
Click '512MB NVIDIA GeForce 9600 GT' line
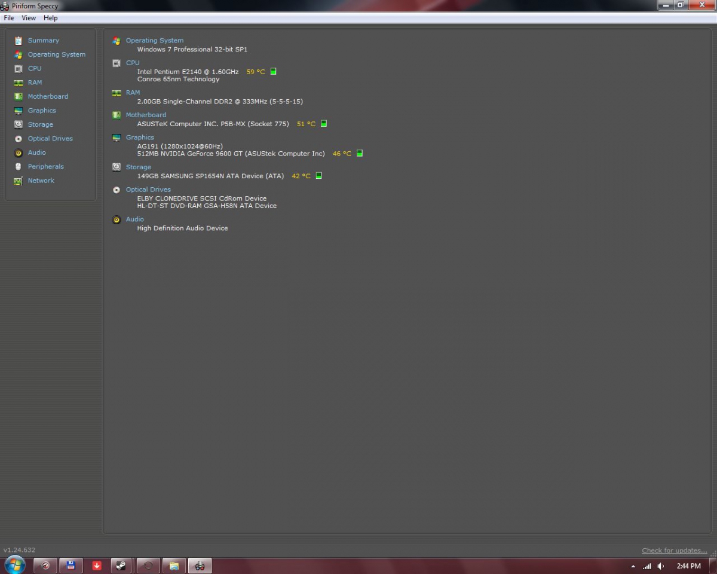231,154
